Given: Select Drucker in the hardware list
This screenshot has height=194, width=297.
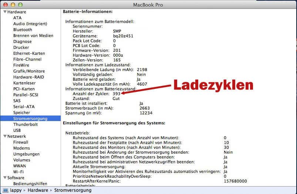Looking at the screenshot, I should 21,47.
